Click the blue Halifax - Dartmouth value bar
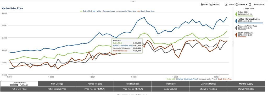268x95 pixels. pyautogui.click(x=250, y=23)
